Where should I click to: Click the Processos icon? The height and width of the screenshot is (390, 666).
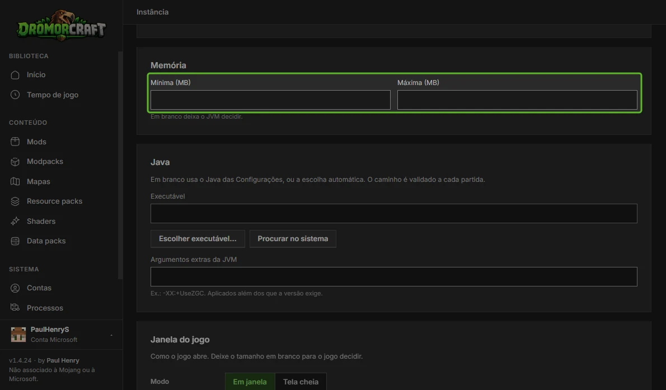15,308
